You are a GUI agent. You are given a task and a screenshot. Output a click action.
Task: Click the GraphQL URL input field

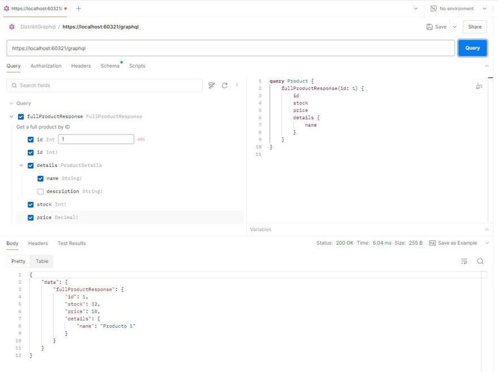pyautogui.click(x=230, y=48)
